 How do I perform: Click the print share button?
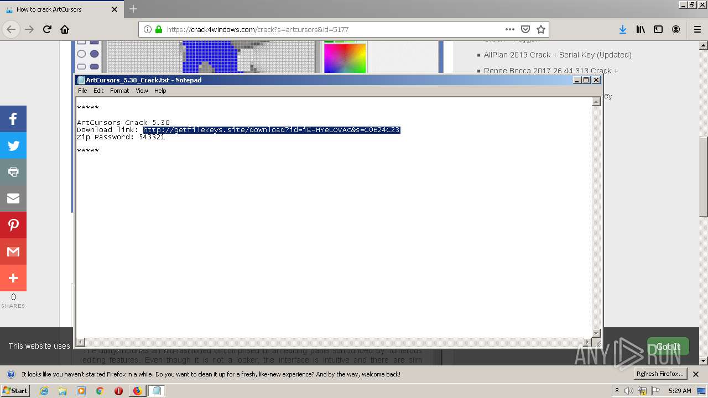click(13, 172)
